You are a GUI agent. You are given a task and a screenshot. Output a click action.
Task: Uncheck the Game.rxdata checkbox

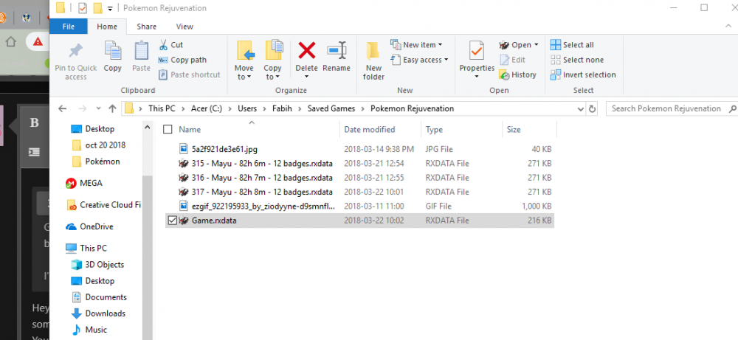coord(172,221)
